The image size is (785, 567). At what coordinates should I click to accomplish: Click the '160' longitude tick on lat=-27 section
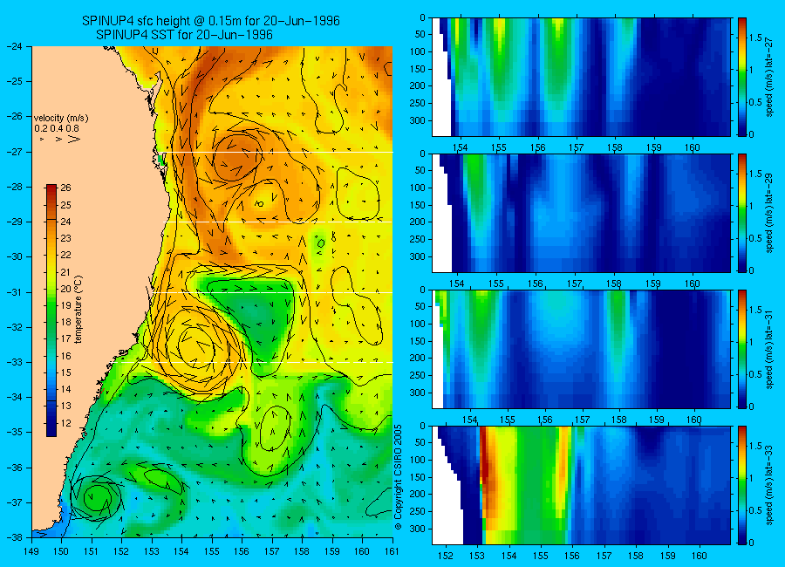coord(693,147)
